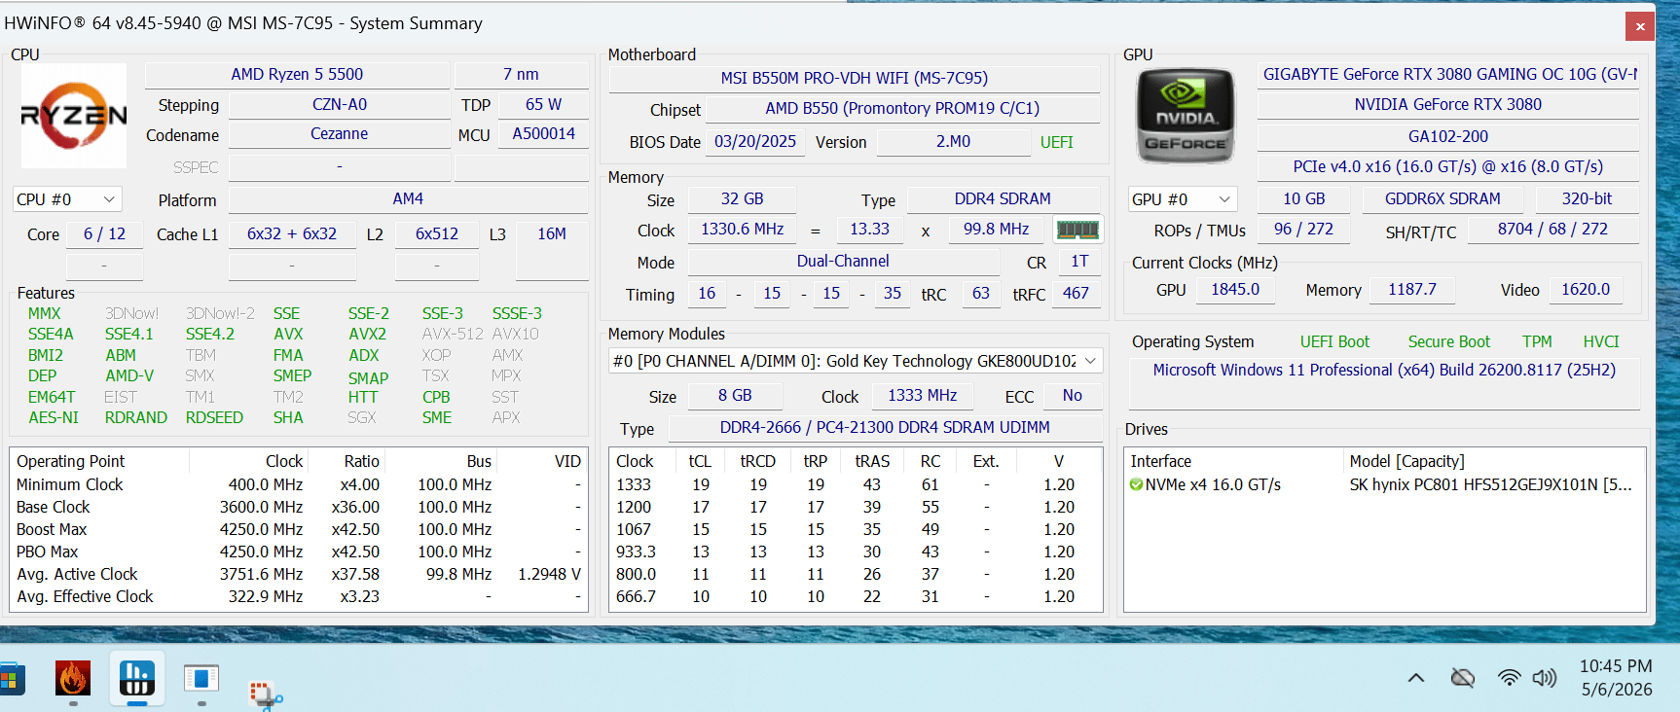The image size is (1680, 712).
Task: Select the AMD B550 chipset field
Action: point(902,108)
